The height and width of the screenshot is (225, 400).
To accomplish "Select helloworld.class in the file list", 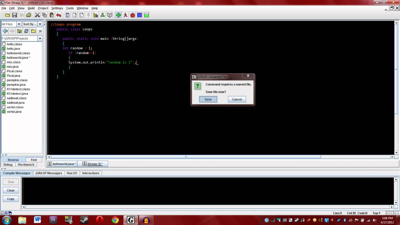I will pos(18,53).
